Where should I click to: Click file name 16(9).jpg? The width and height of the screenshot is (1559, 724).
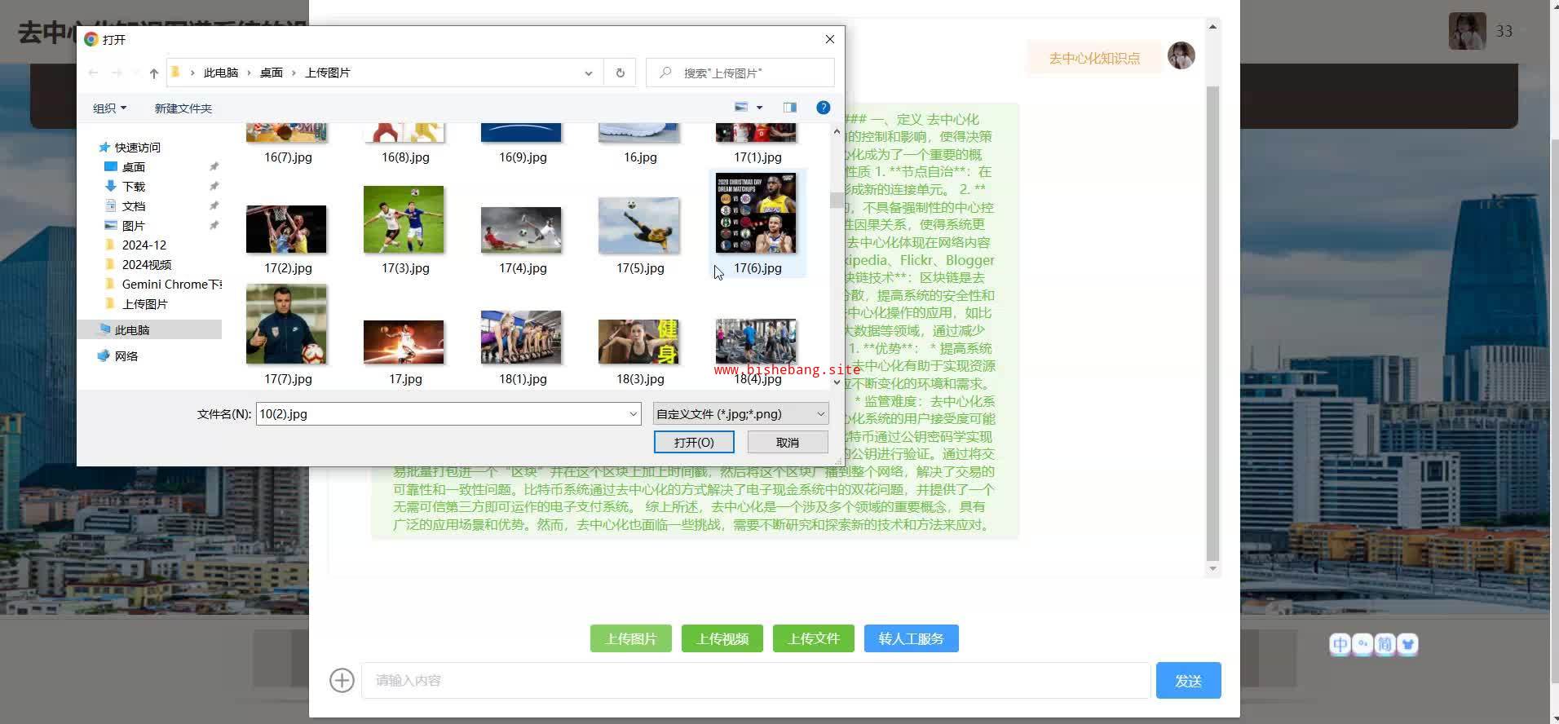[523, 157]
